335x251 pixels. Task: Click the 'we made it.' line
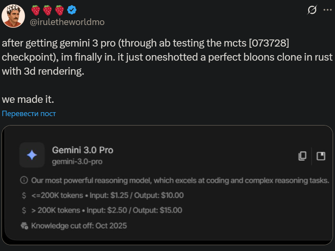28,99
